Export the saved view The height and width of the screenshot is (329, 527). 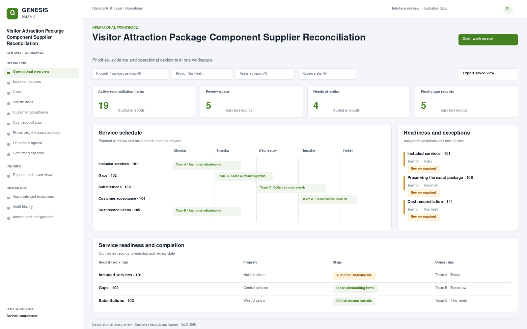click(488, 74)
